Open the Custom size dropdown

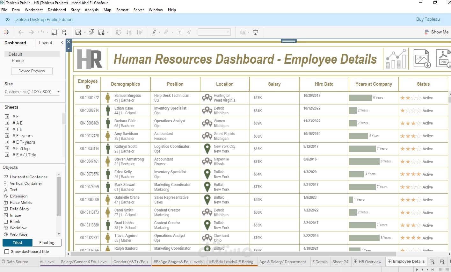click(32, 92)
